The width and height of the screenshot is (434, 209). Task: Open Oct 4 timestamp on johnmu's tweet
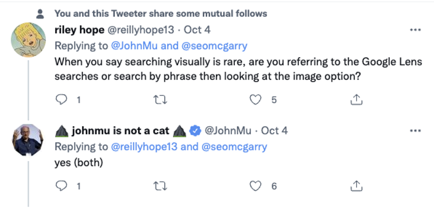pos(274,131)
